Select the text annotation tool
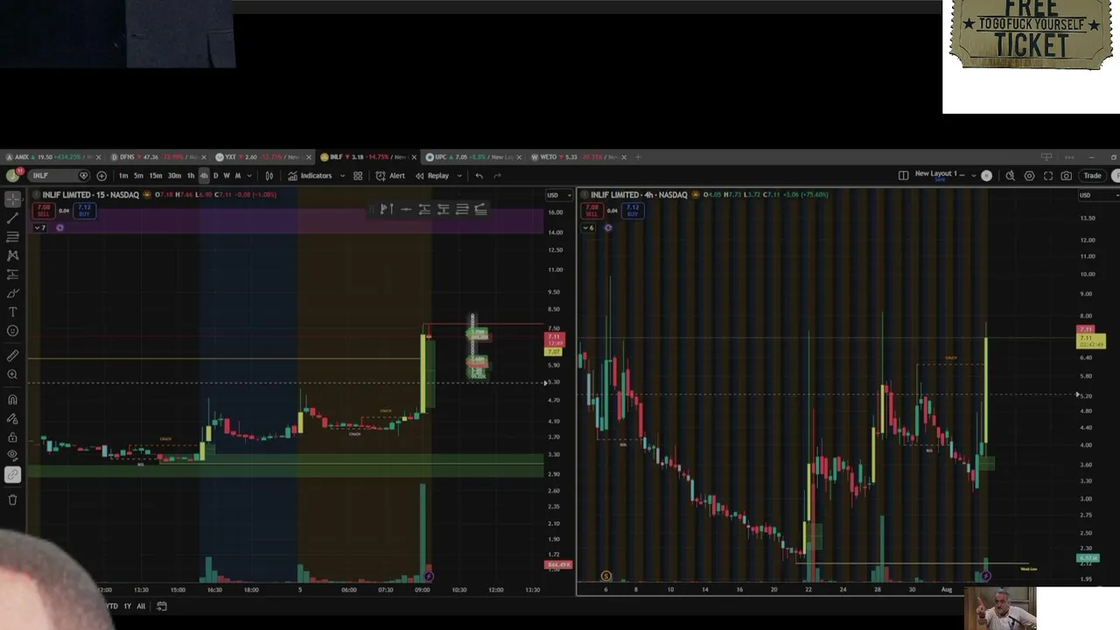1120x630 pixels. coord(12,311)
